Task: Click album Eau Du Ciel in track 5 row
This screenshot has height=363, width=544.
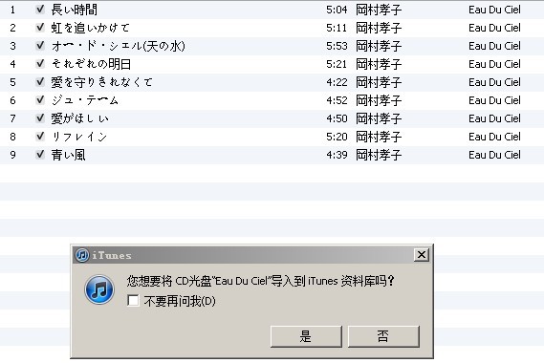Action: pyautogui.click(x=494, y=82)
